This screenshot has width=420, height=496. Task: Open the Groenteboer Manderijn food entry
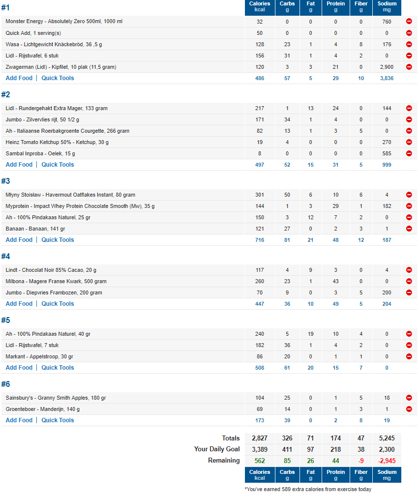click(42, 409)
